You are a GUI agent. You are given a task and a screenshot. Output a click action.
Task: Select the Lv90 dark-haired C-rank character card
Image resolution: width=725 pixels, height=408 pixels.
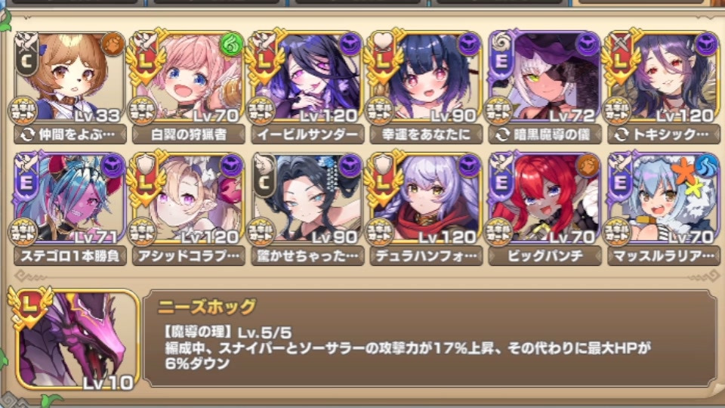(x=307, y=199)
